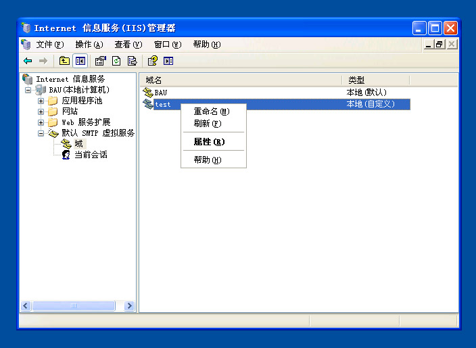This screenshot has height=348, width=476.
Task: Click the 默认 SMTP 虚拟服务 icon
Action: [x=53, y=133]
